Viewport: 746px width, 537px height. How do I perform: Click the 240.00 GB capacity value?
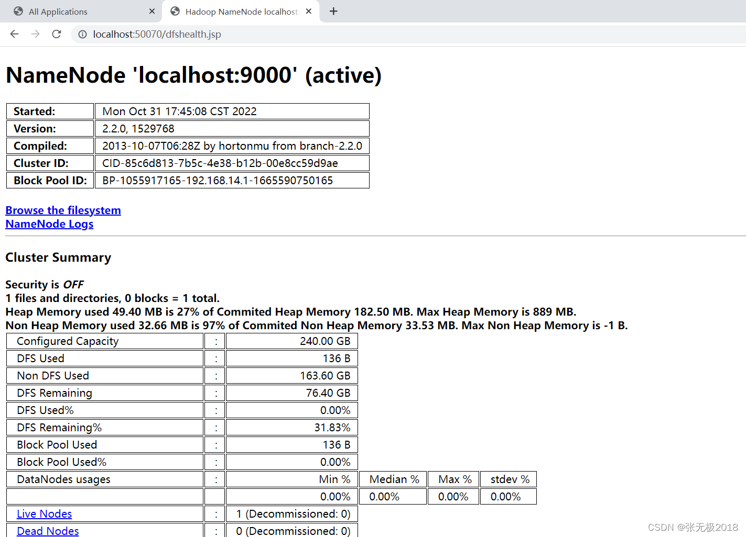292,341
